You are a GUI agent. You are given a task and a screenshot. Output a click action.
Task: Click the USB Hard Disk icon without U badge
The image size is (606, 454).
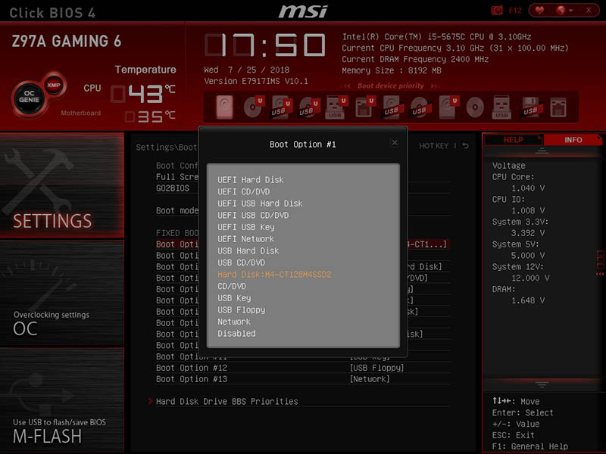[x=392, y=107]
